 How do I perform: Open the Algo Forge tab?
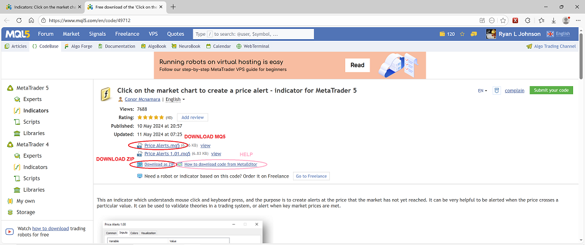tap(78, 47)
